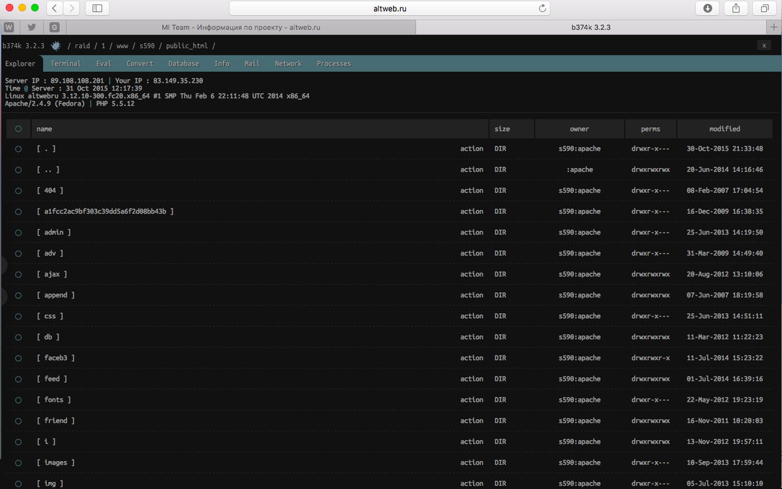Click b374k 3.2.3 title text
Screen dimensions: 782x489
pyautogui.click(x=23, y=46)
